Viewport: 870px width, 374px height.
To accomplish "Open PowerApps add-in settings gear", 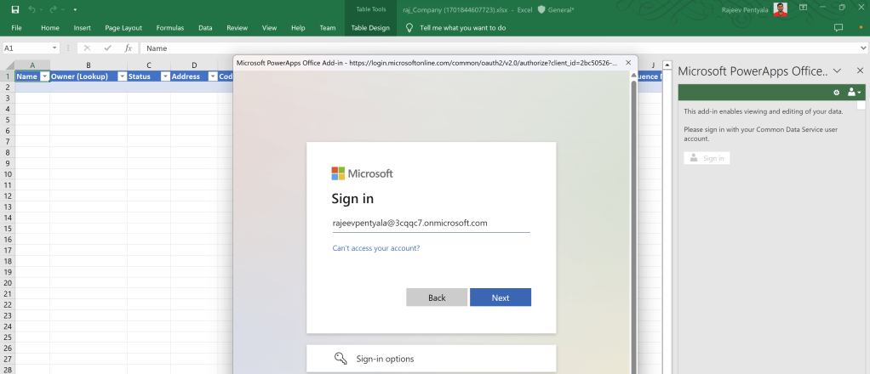I will [x=836, y=92].
